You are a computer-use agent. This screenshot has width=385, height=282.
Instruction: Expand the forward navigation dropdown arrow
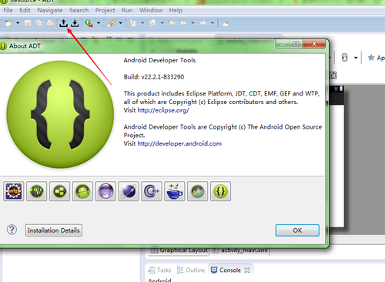213,23
